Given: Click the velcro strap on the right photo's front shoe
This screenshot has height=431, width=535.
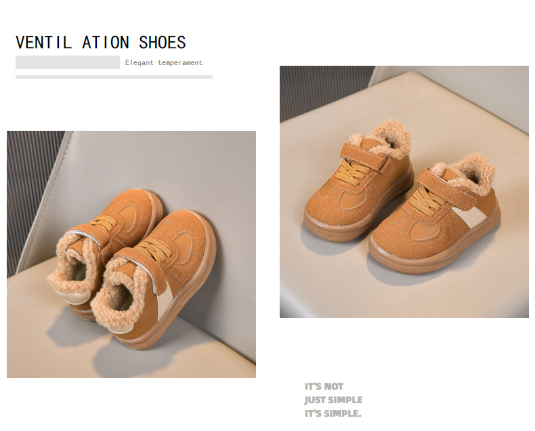Looking at the screenshot, I should [x=447, y=189].
